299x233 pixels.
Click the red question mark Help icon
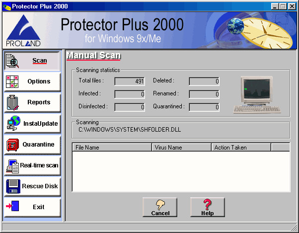(208, 204)
